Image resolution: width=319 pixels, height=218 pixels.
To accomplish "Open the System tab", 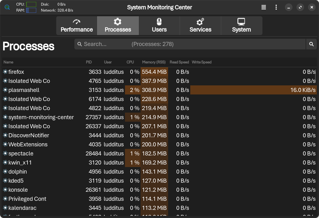I will point(241,26).
